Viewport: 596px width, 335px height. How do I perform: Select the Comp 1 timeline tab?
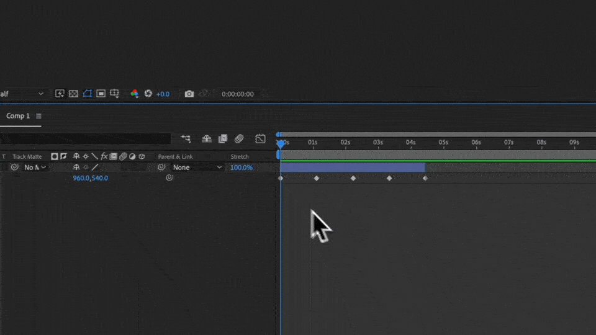[18, 116]
